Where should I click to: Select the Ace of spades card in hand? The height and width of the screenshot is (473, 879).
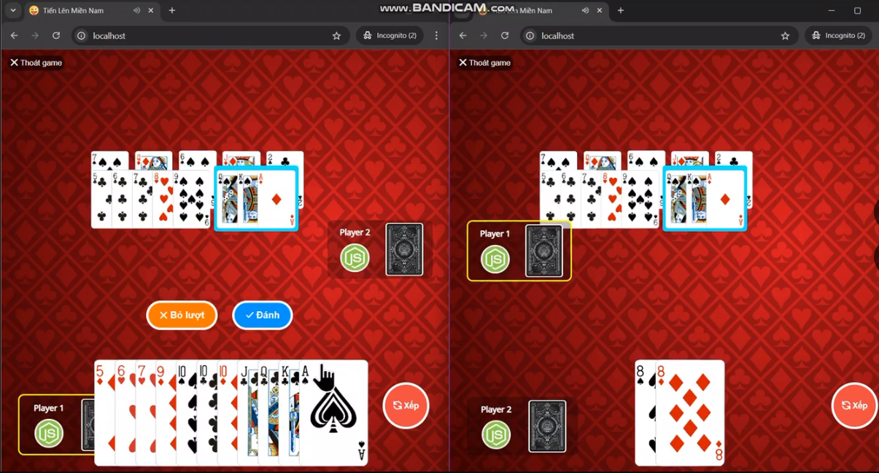pyautogui.click(x=334, y=412)
